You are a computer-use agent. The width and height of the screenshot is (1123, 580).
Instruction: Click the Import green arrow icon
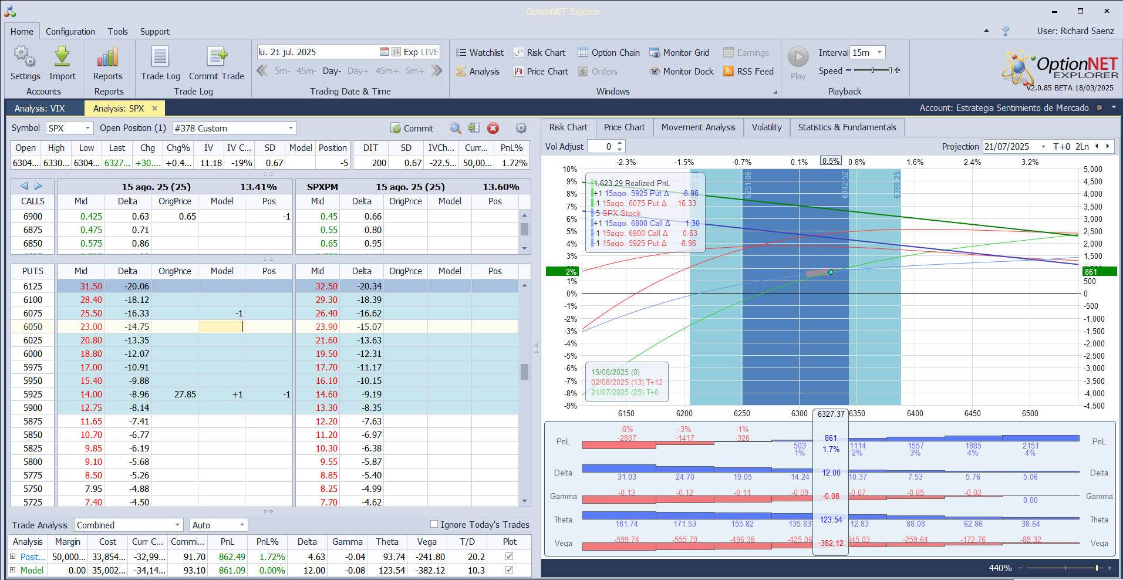pyautogui.click(x=62, y=57)
